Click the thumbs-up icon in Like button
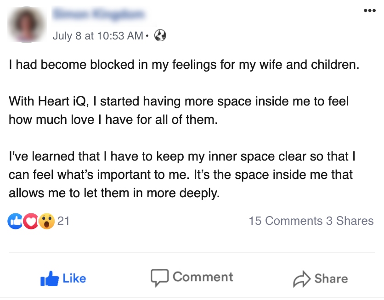The image size is (384, 300). pyautogui.click(x=50, y=278)
